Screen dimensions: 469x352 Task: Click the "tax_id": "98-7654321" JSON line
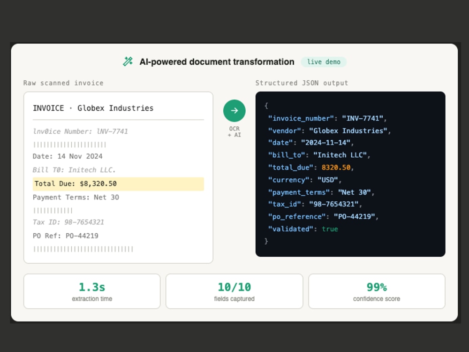click(x=315, y=204)
